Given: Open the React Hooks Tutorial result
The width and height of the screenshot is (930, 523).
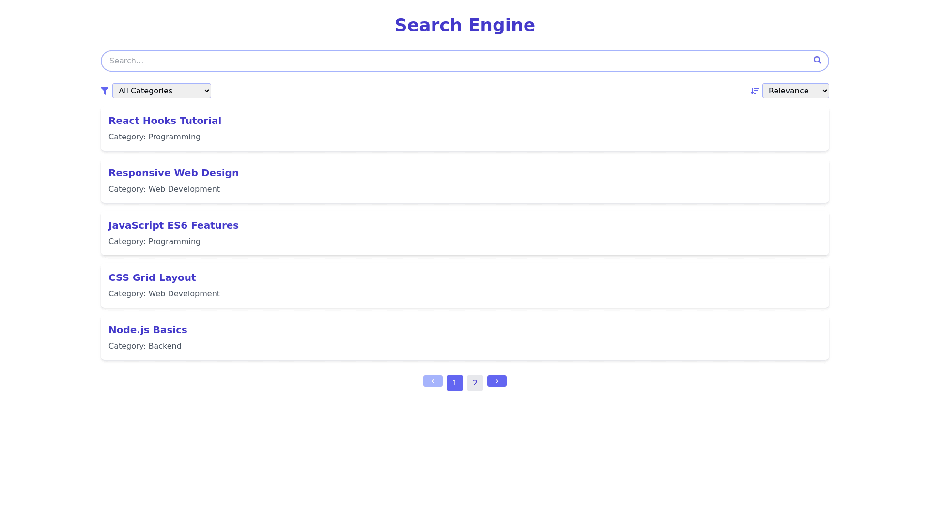Looking at the screenshot, I should (x=165, y=121).
